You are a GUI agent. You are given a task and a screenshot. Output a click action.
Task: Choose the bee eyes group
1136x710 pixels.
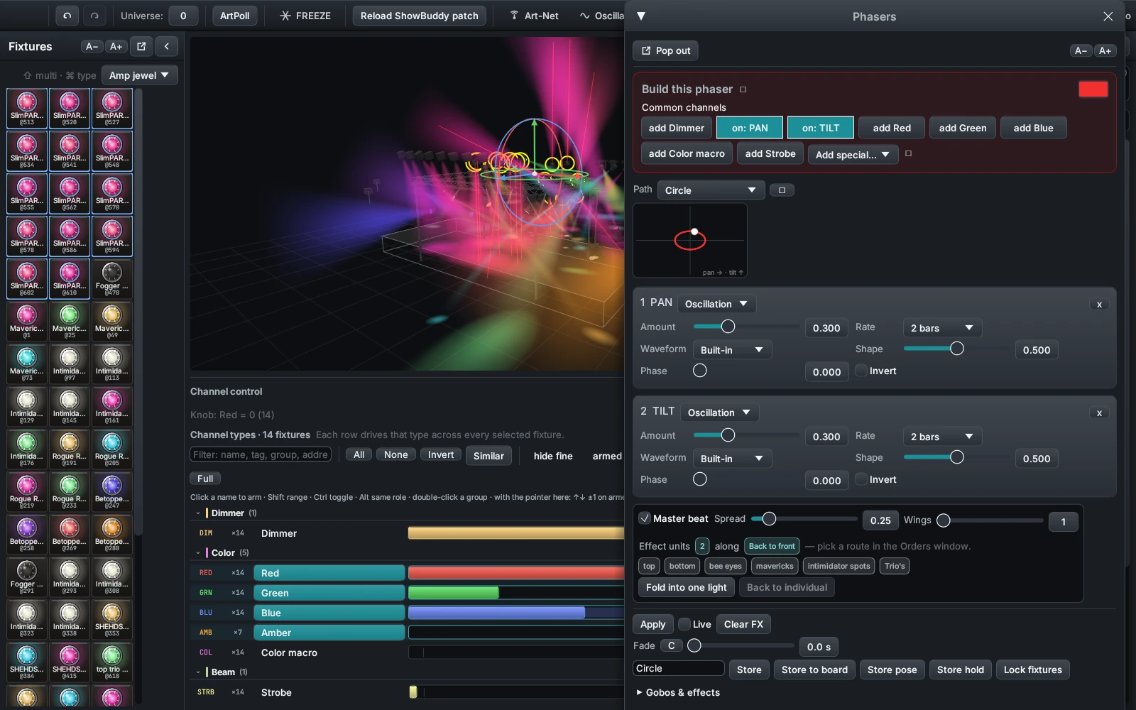(x=726, y=566)
